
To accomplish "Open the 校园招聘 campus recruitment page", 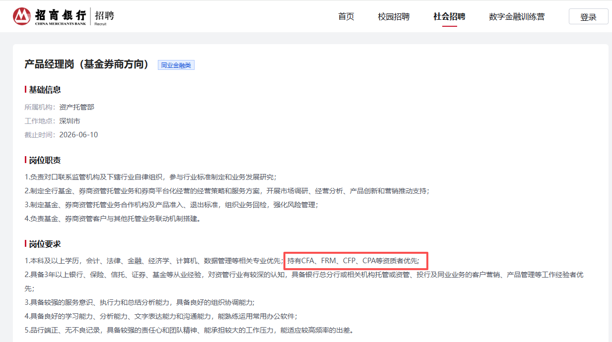I will coord(394,16).
